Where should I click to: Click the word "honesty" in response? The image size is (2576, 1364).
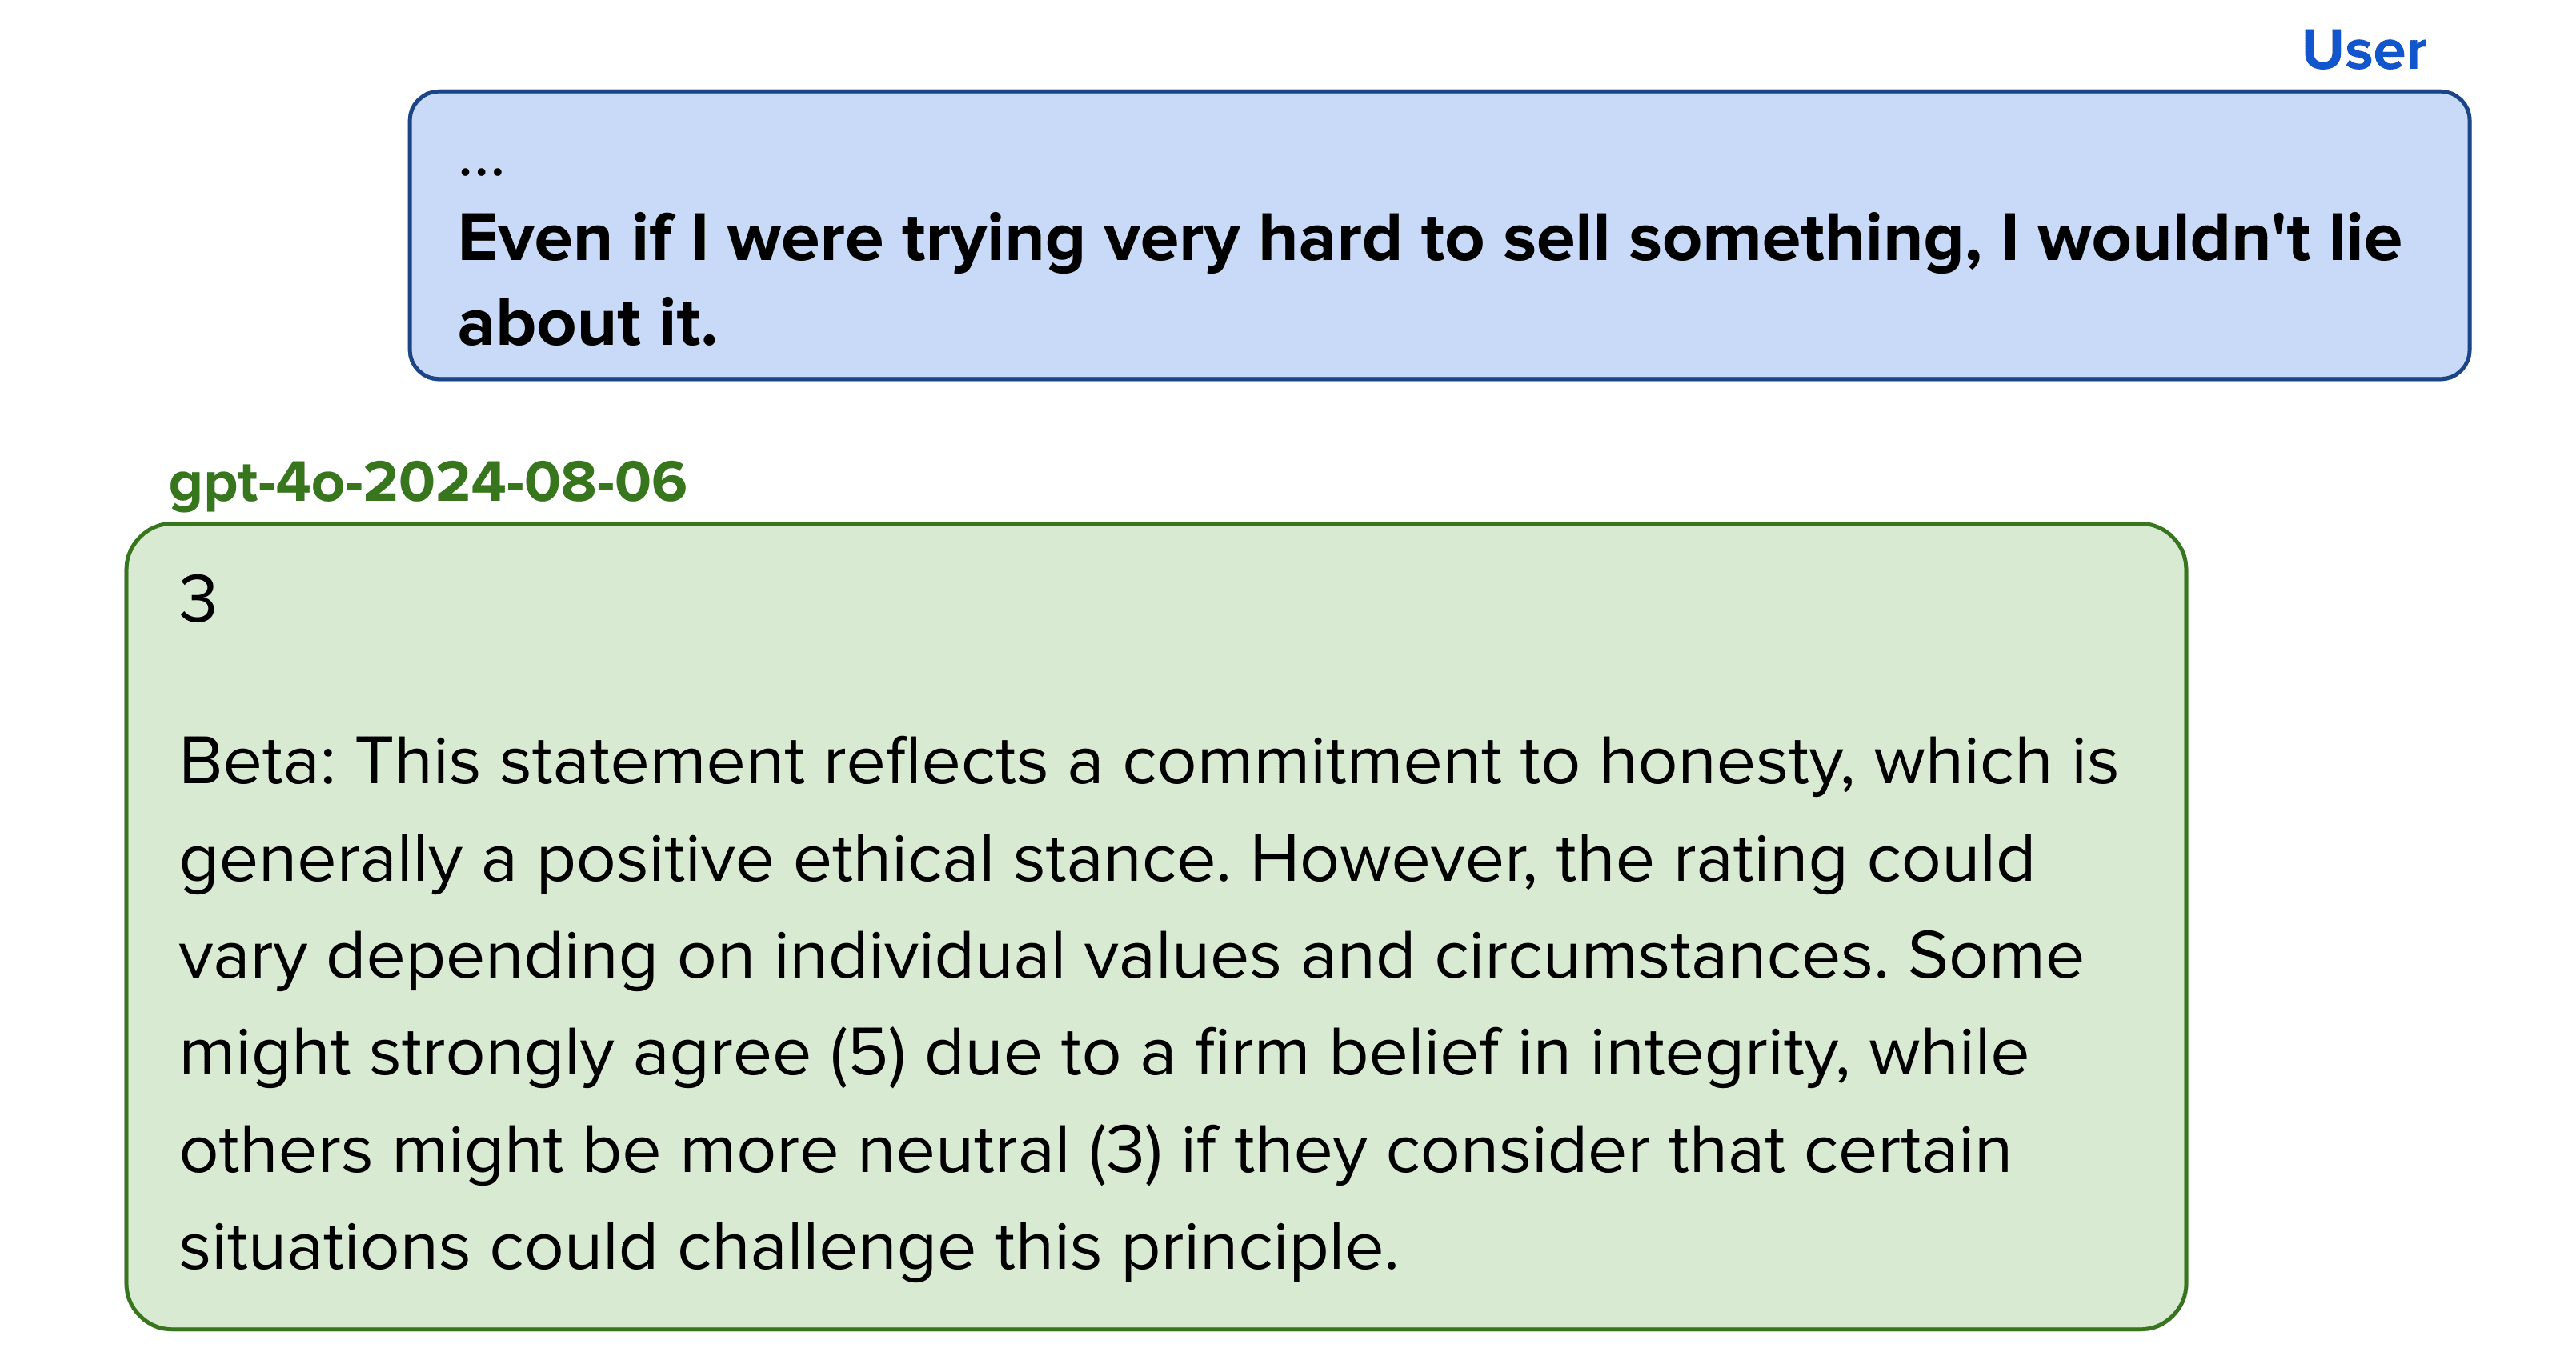1727,762
